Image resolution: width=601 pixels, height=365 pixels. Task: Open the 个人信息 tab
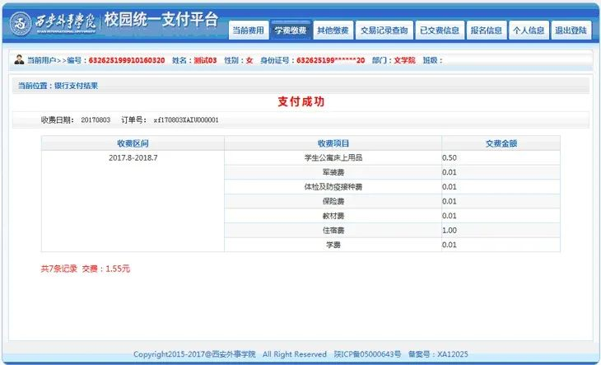[x=529, y=30]
